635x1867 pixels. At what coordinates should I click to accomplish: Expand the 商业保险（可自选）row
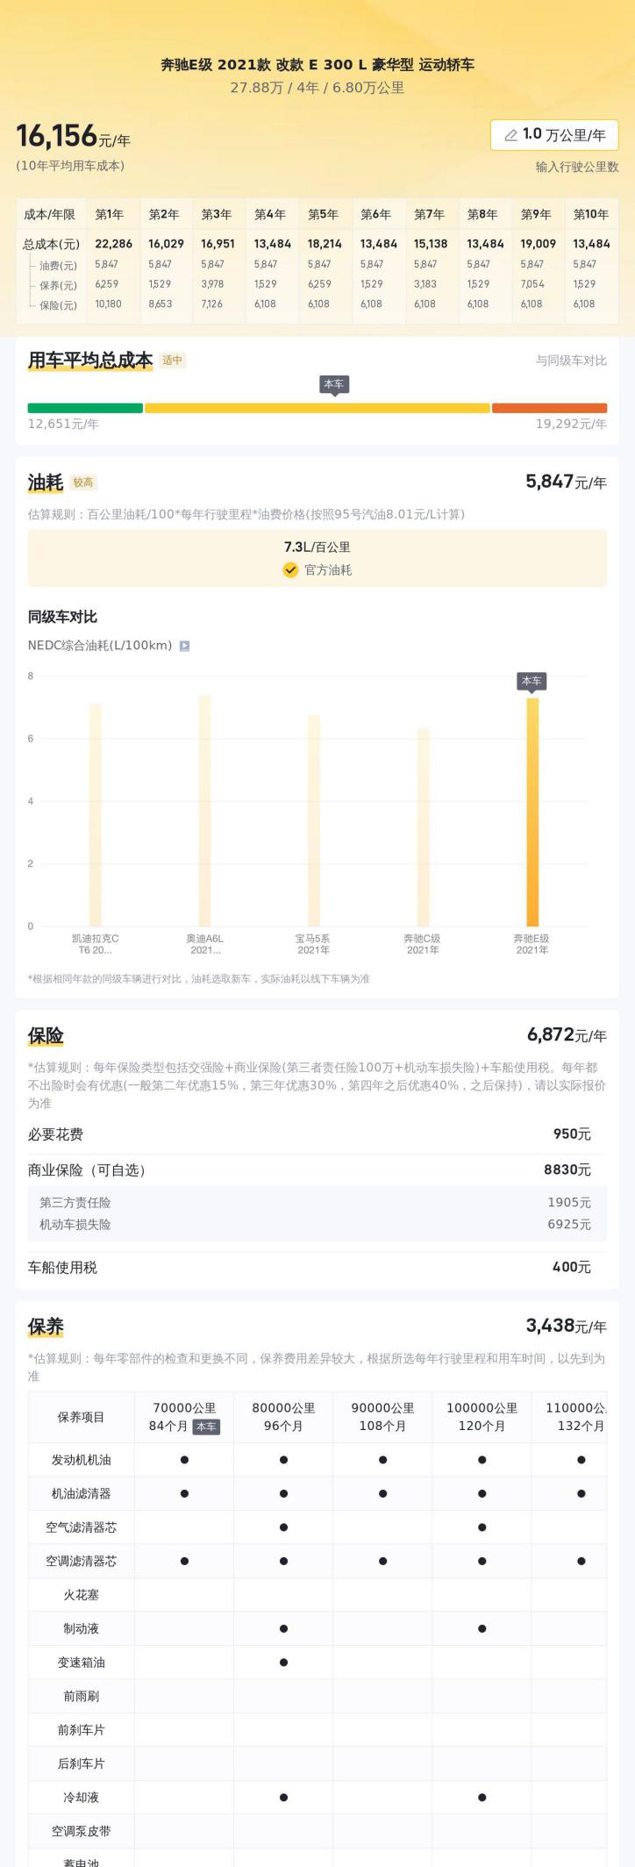click(x=317, y=1170)
